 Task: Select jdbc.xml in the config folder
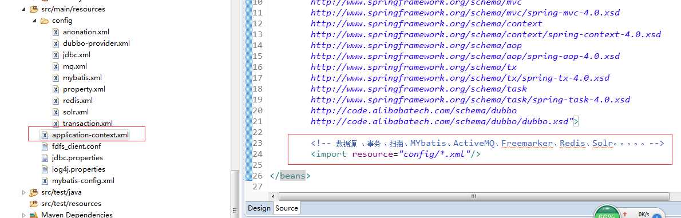77,55
